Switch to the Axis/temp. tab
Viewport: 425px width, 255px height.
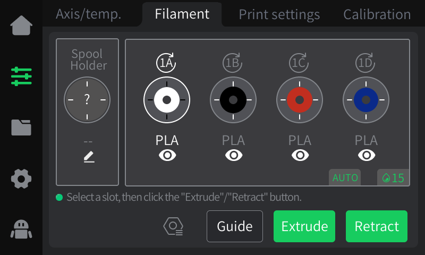[x=88, y=14]
